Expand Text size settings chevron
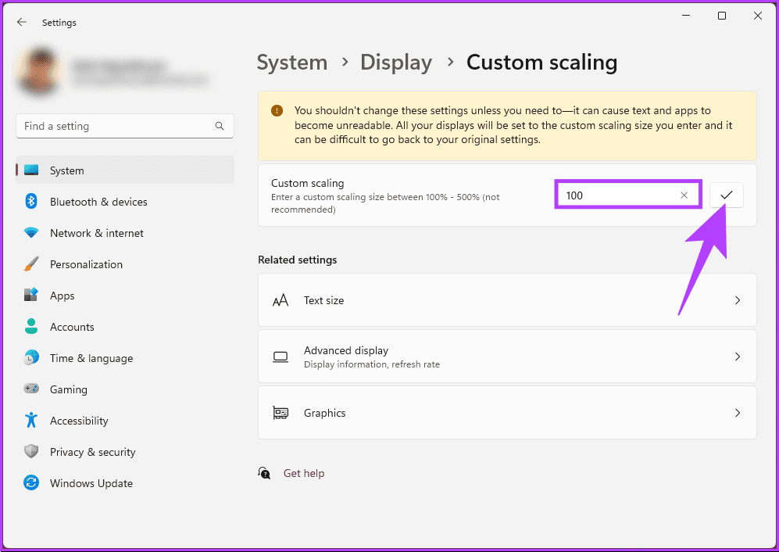This screenshot has width=779, height=552. [x=737, y=300]
